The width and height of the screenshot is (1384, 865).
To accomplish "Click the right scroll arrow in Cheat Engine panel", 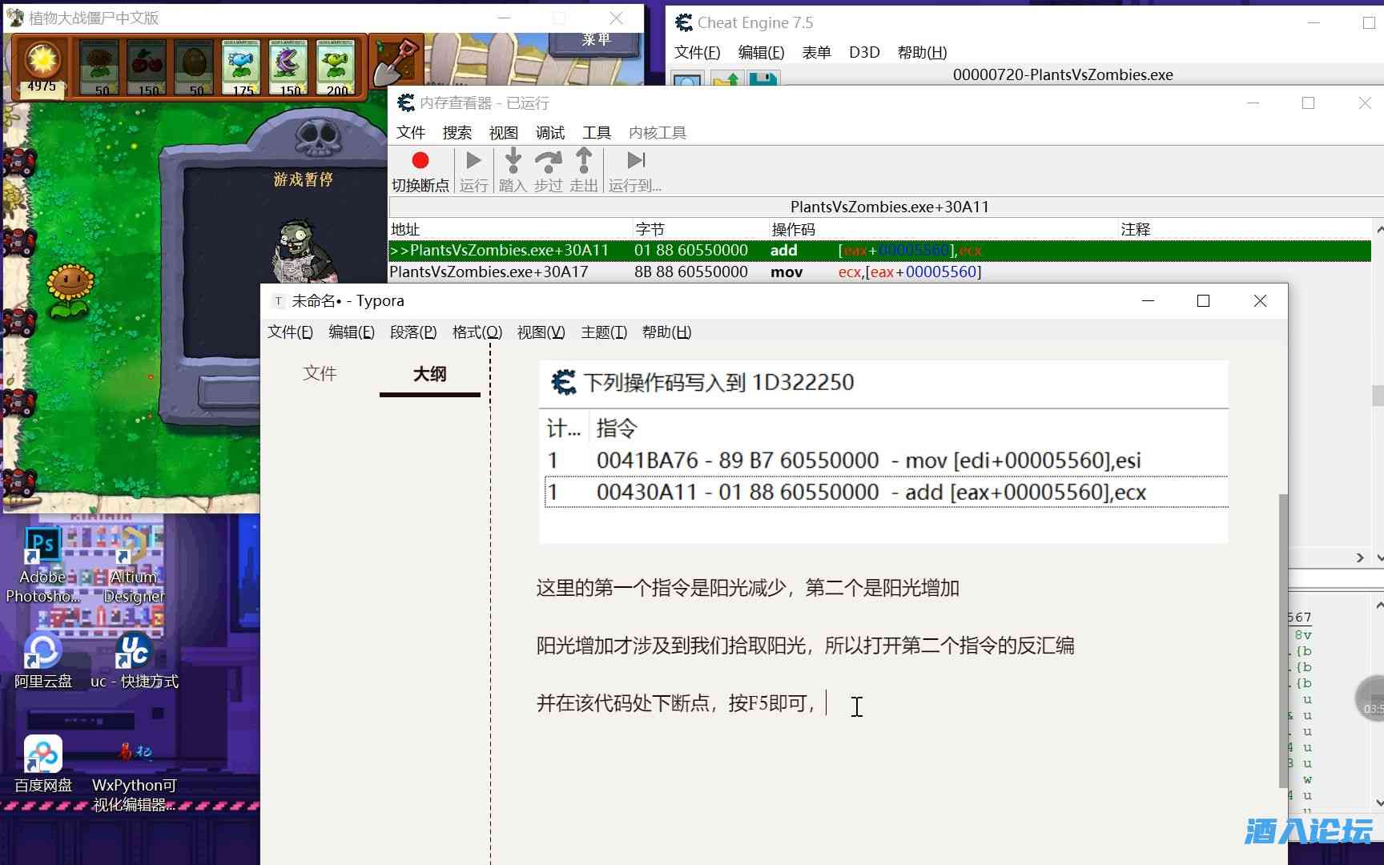I will click(1360, 557).
